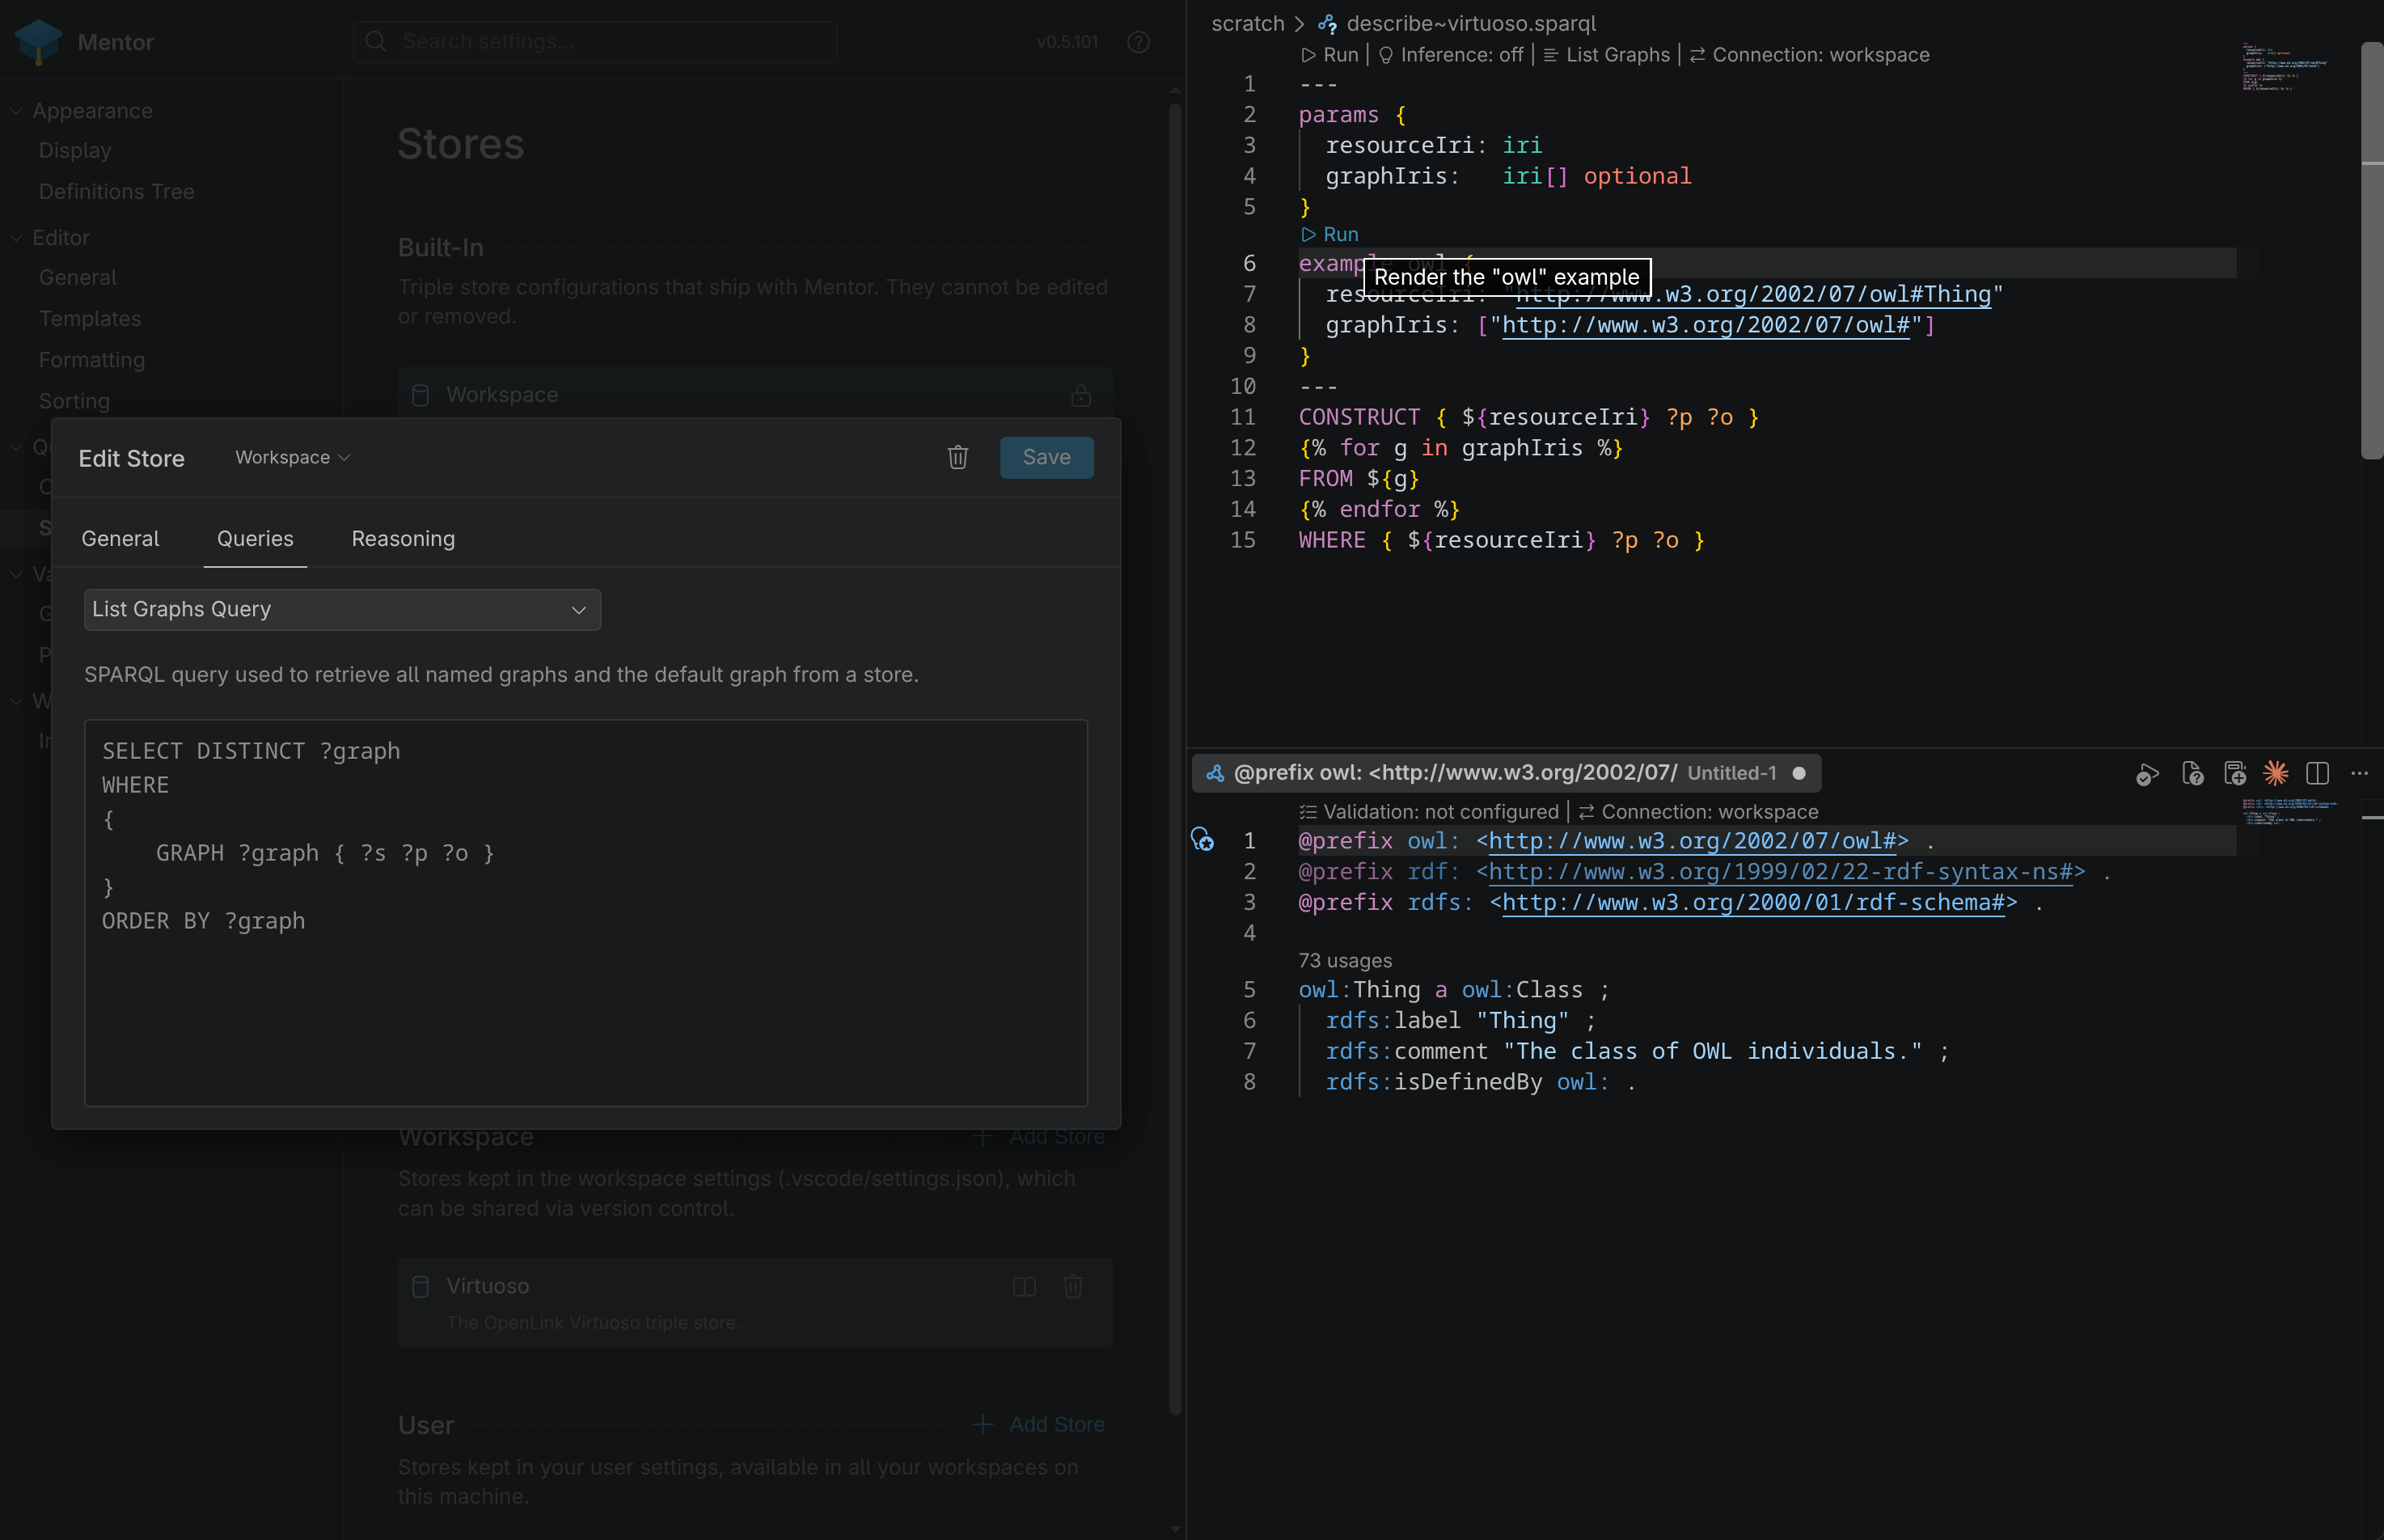This screenshot has height=1540, width=2384.
Task: Click the document question mark icon in the toolbar
Action: pos(2192,774)
